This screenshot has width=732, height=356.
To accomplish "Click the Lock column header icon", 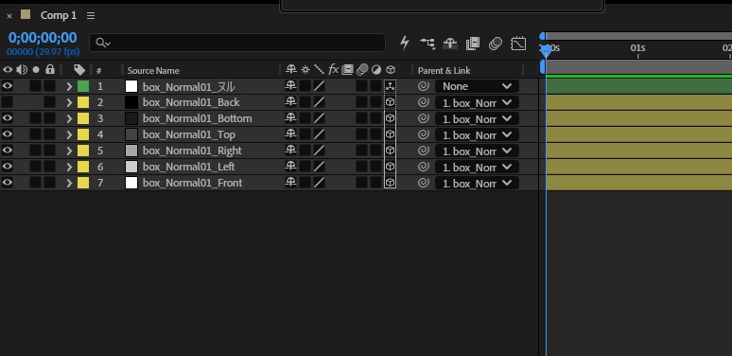I will [50, 70].
